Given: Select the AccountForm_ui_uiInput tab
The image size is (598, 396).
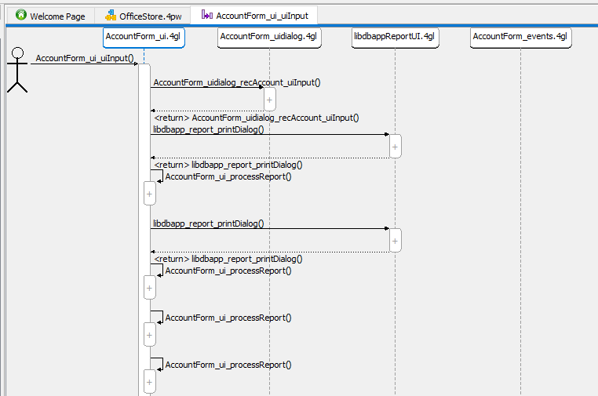Looking at the screenshot, I should click(254, 16).
